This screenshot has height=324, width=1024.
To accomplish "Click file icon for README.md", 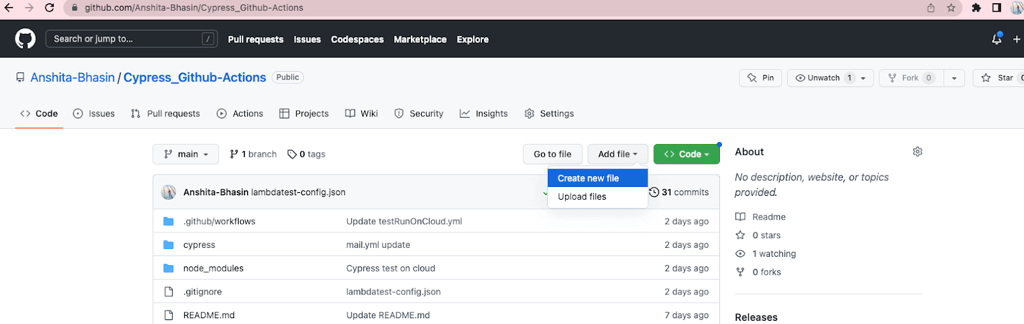I will click(169, 315).
